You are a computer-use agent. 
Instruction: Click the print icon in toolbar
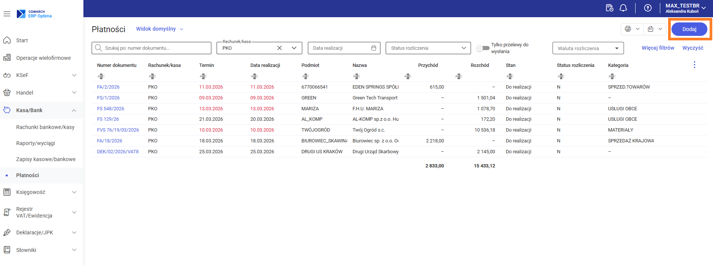pyautogui.click(x=628, y=29)
